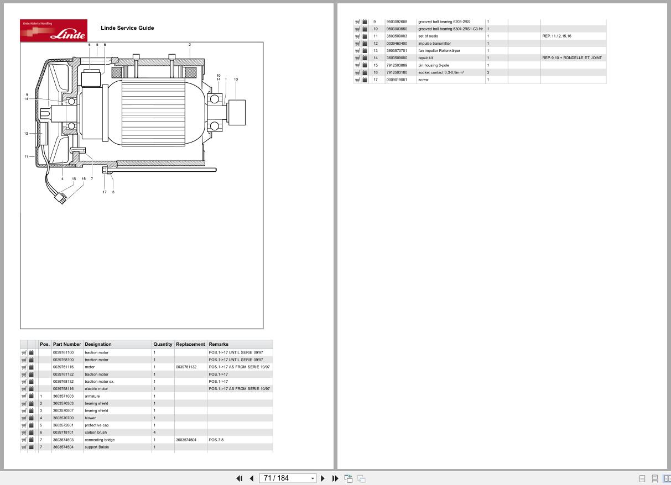Click 'REP.9,10 + RONDELLE ET JOINT' remark
The height and width of the screenshot is (485, 671).
tap(572, 58)
